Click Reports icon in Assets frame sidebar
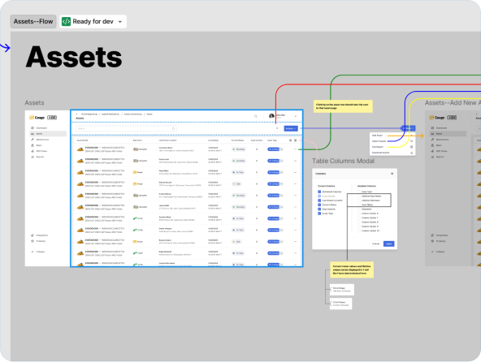This screenshot has width=481, height=362. click(32, 157)
